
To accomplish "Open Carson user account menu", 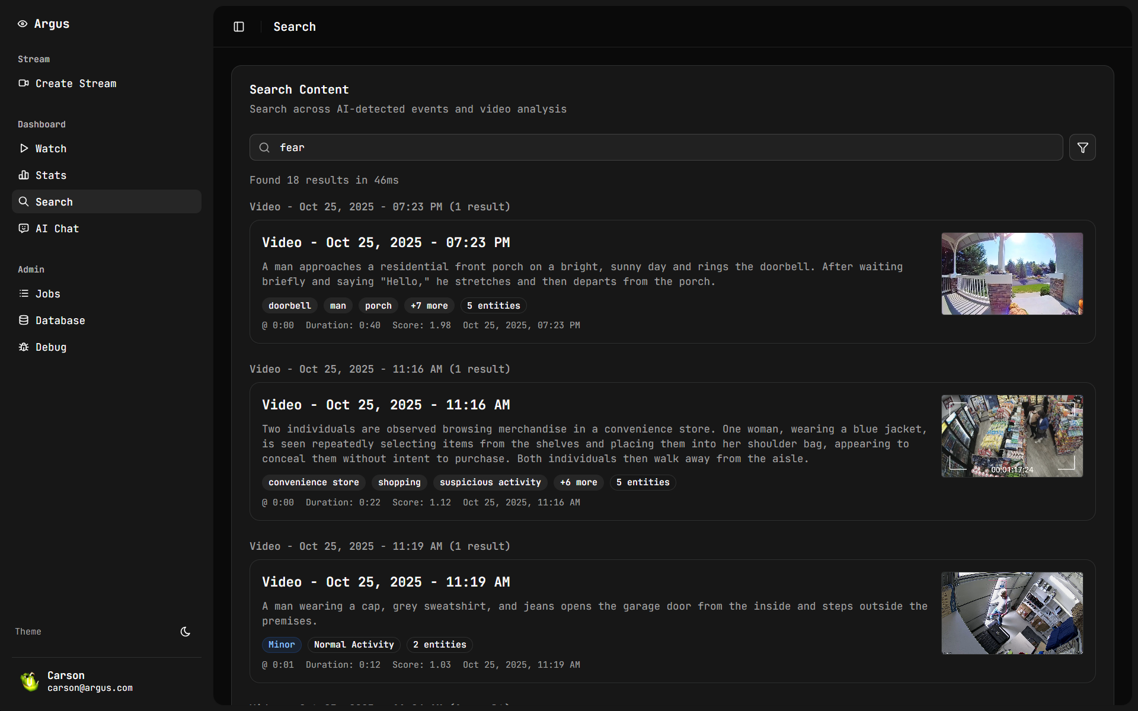I will [89, 681].
